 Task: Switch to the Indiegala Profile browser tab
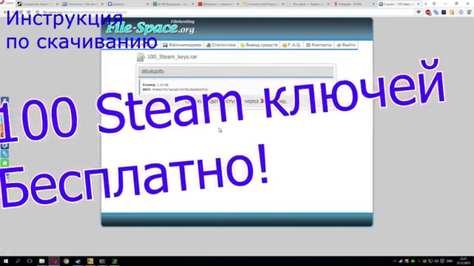(x=354, y=4)
